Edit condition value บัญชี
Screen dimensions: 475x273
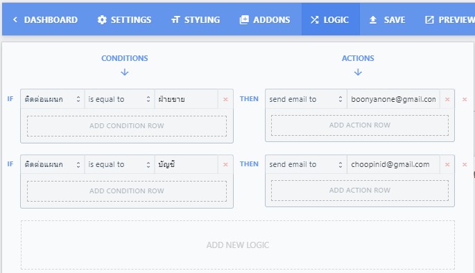click(x=187, y=164)
